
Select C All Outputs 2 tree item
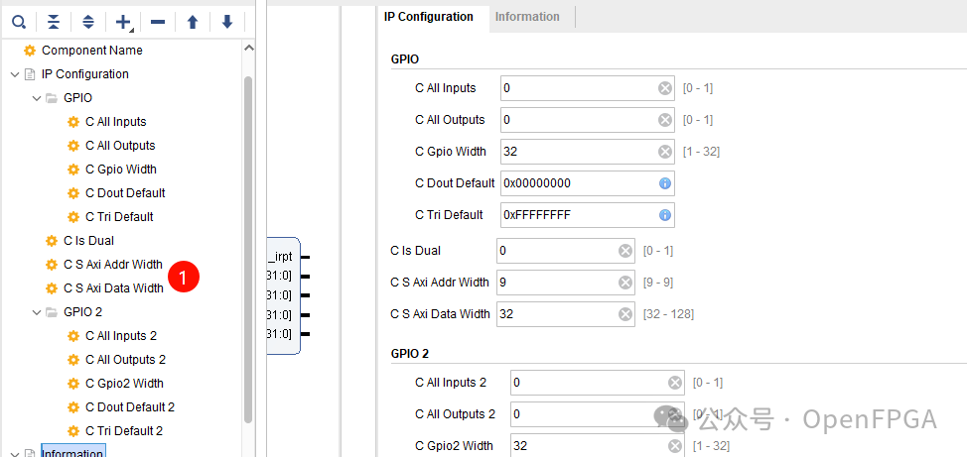tap(125, 360)
